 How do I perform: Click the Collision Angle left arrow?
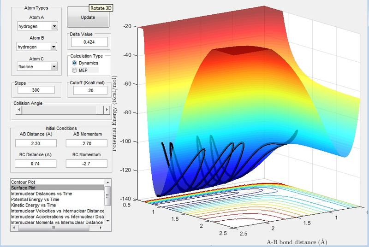18,110
